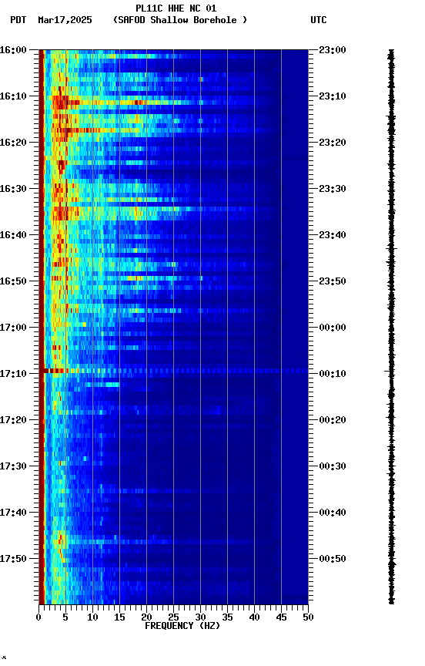The height and width of the screenshot is (666, 425).
Task: Click the left axis time label 17:00
Action: [x=13, y=328]
